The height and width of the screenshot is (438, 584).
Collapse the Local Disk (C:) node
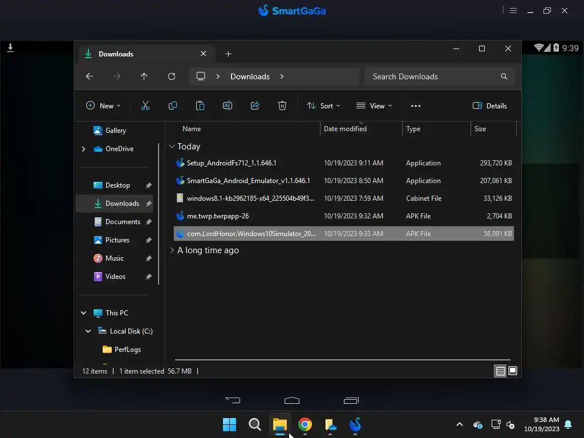(x=88, y=331)
